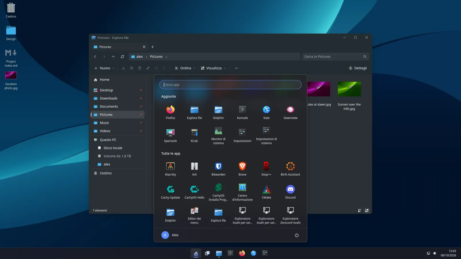The image size is (461, 259).
Task: Open Discord from all apps
Action: click(x=290, y=192)
